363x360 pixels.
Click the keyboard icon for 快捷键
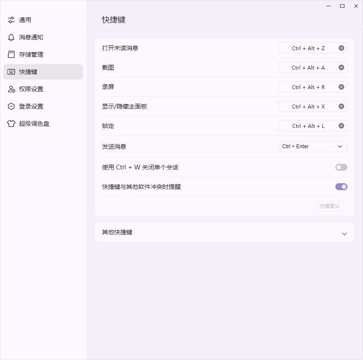coord(11,72)
